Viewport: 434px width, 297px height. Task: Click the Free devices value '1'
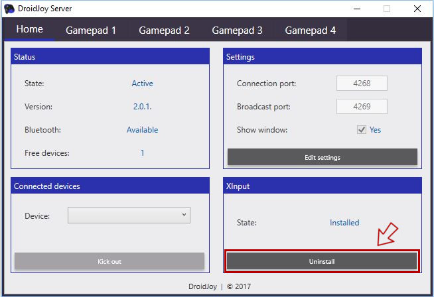pyautogui.click(x=142, y=153)
